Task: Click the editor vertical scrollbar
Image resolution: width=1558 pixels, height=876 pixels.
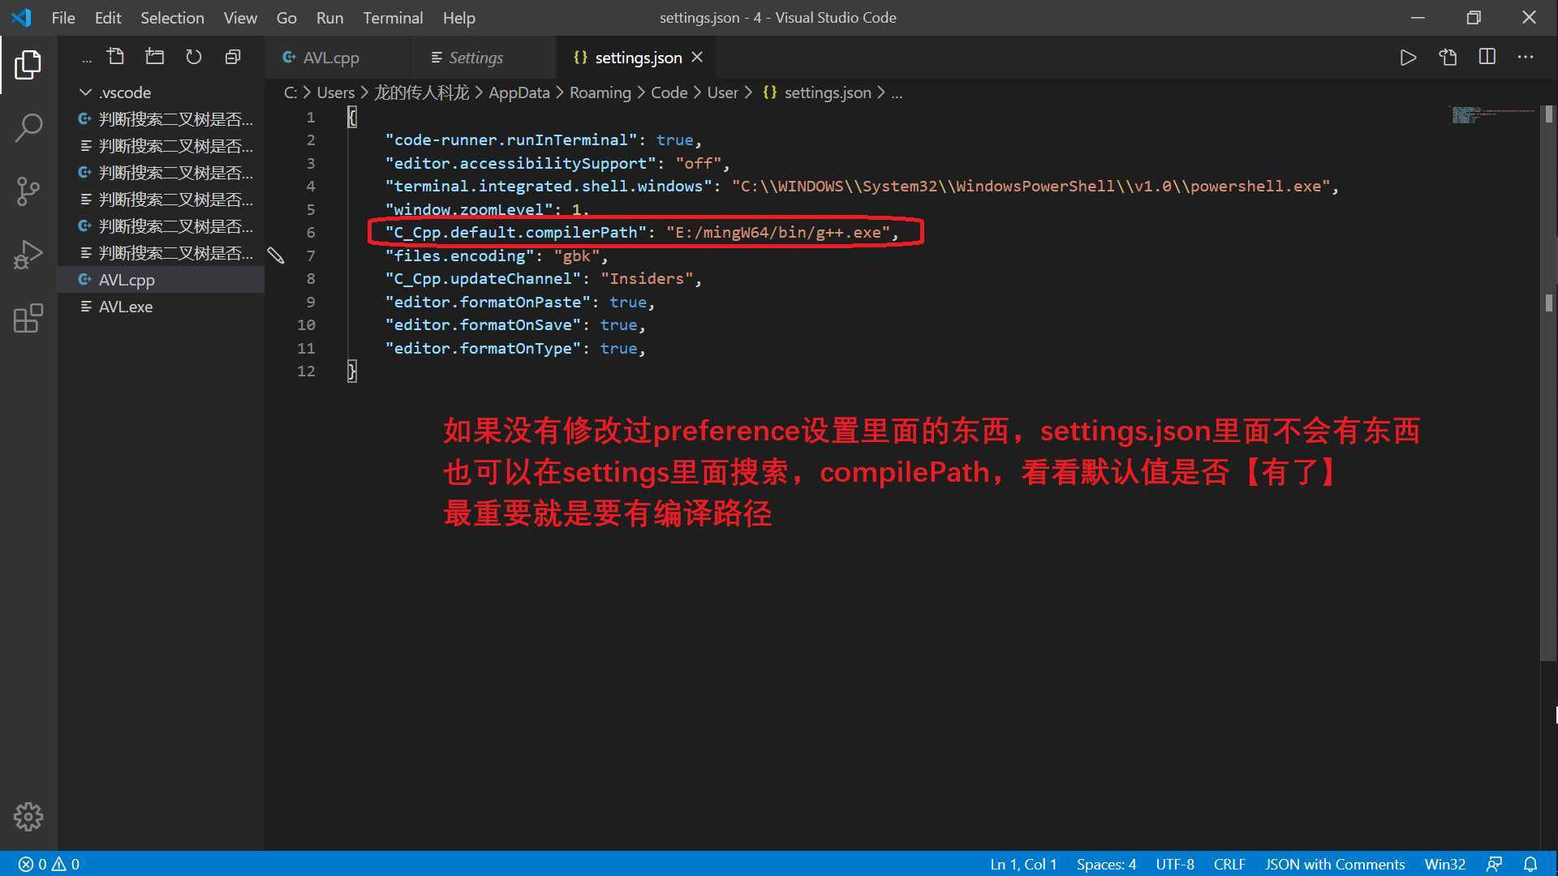Action: coord(1548,383)
